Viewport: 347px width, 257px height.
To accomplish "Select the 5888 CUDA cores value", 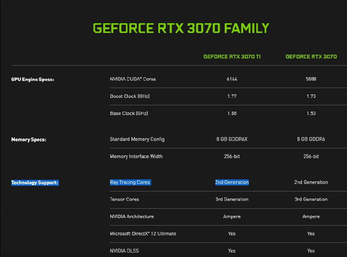I will coord(311,79).
